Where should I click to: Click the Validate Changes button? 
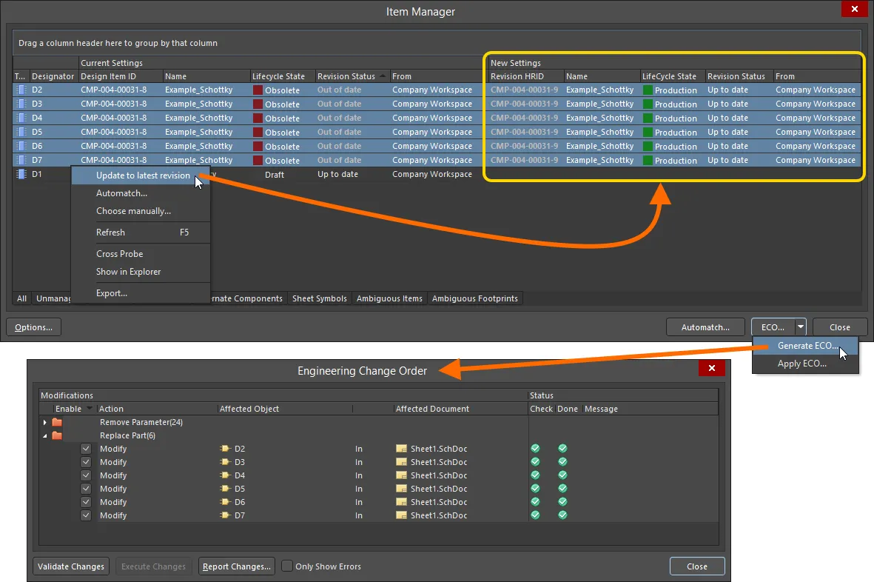click(71, 566)
